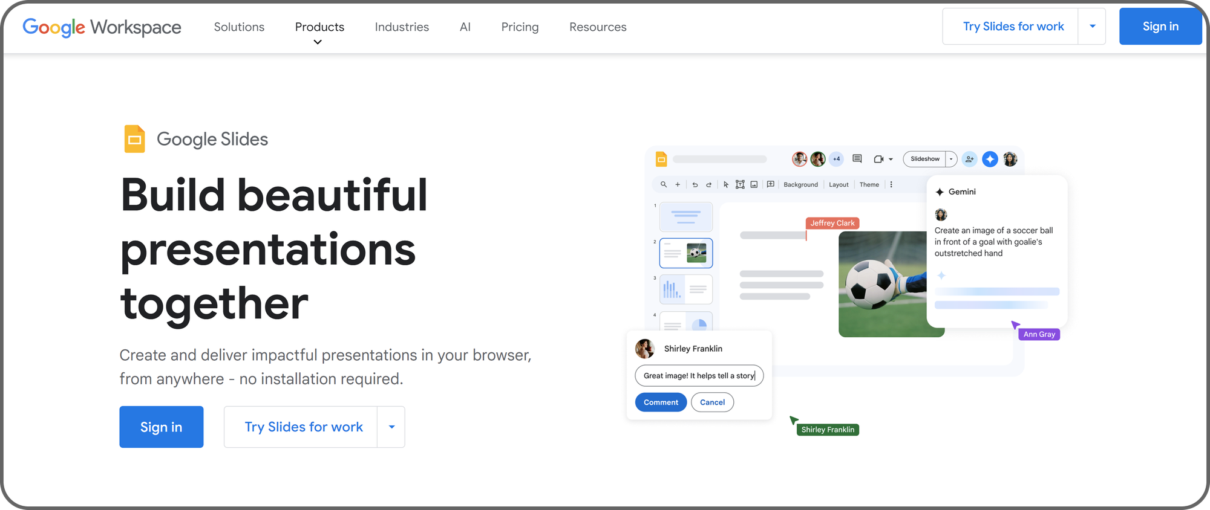This screenshot has height=510, width=1210.
Task: Expand the header Try Slides dropdown arrow
Action: [1092, 26]
